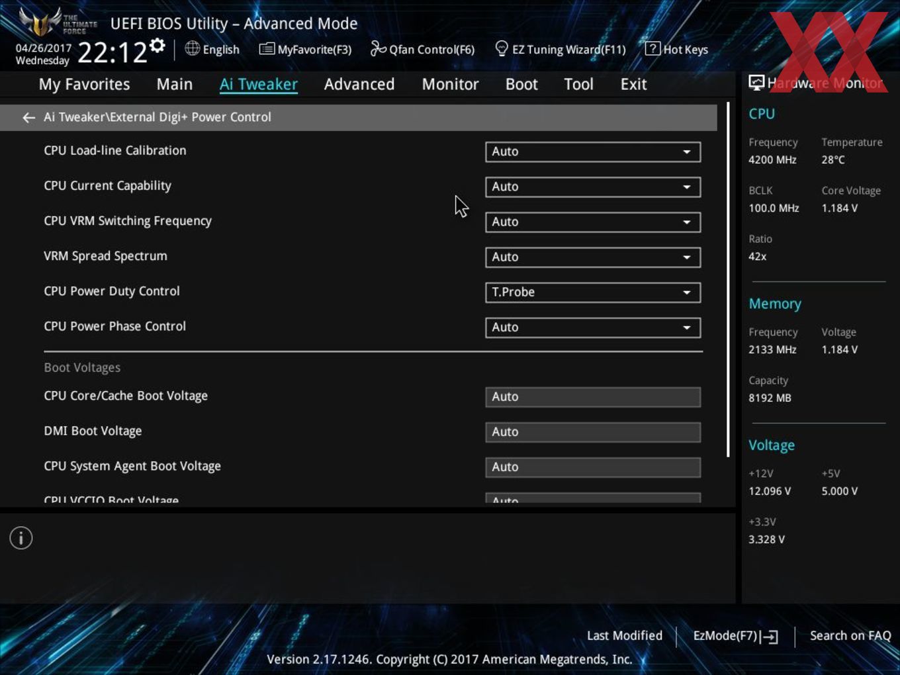Screen dimensions: 900x675
Task: Select the CPU Power Duty Control label
Action: click(112, 291)
